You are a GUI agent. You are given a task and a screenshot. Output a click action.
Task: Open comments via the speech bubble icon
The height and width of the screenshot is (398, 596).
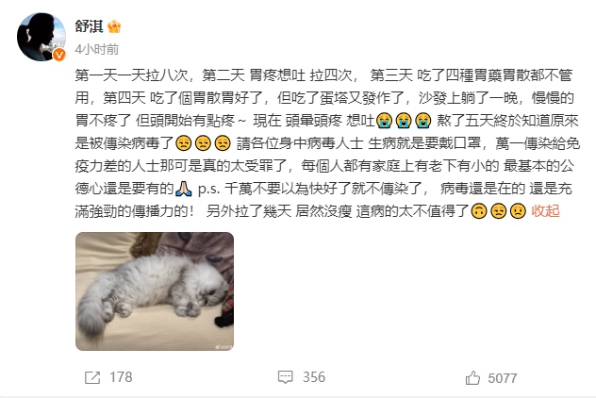[x=285, y=377]
